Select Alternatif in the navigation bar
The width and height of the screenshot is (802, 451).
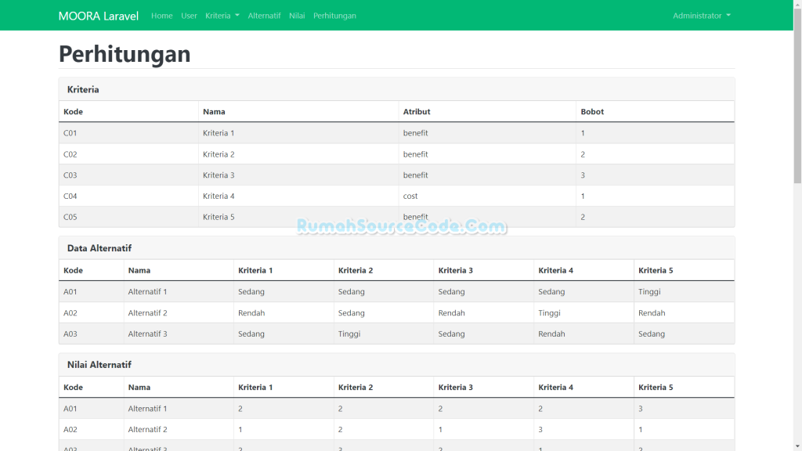(x=265, y=15)
